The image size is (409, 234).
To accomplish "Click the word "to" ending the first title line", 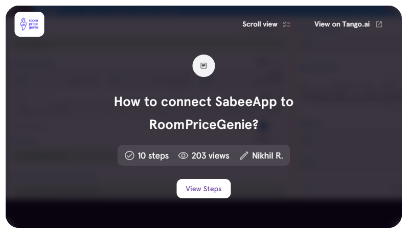I will pyautogui.click(x=287, y=101).
